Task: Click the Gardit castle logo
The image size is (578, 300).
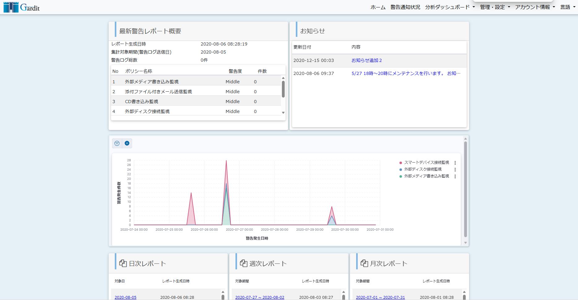Action: [11, 7]
